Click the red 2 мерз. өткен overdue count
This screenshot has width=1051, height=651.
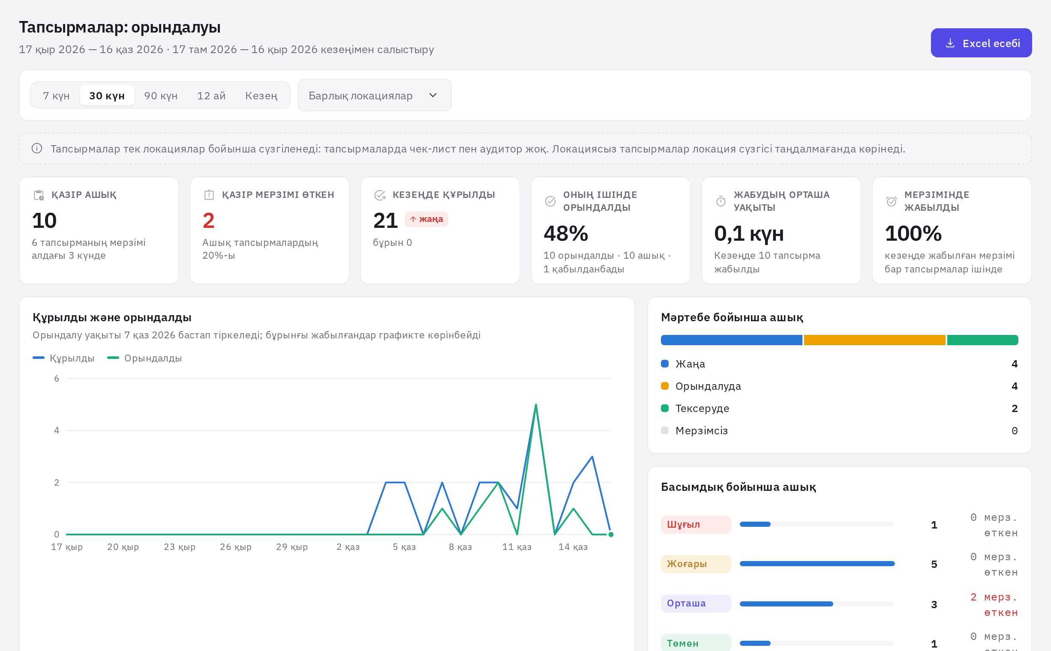click(x=994, y=604)
